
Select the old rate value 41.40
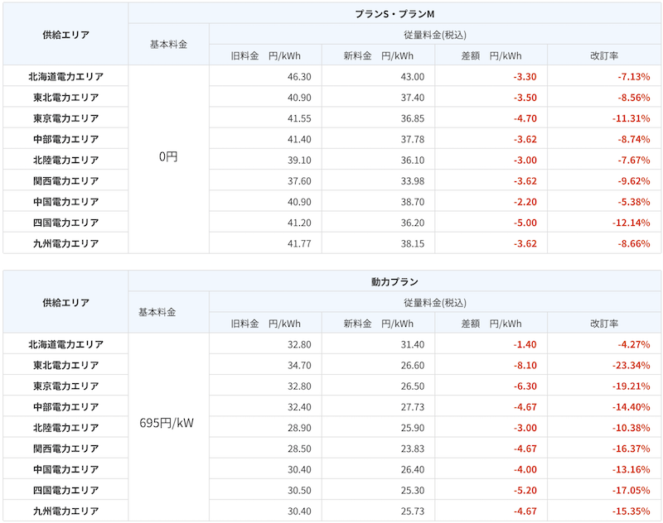[x=299, y=139]
